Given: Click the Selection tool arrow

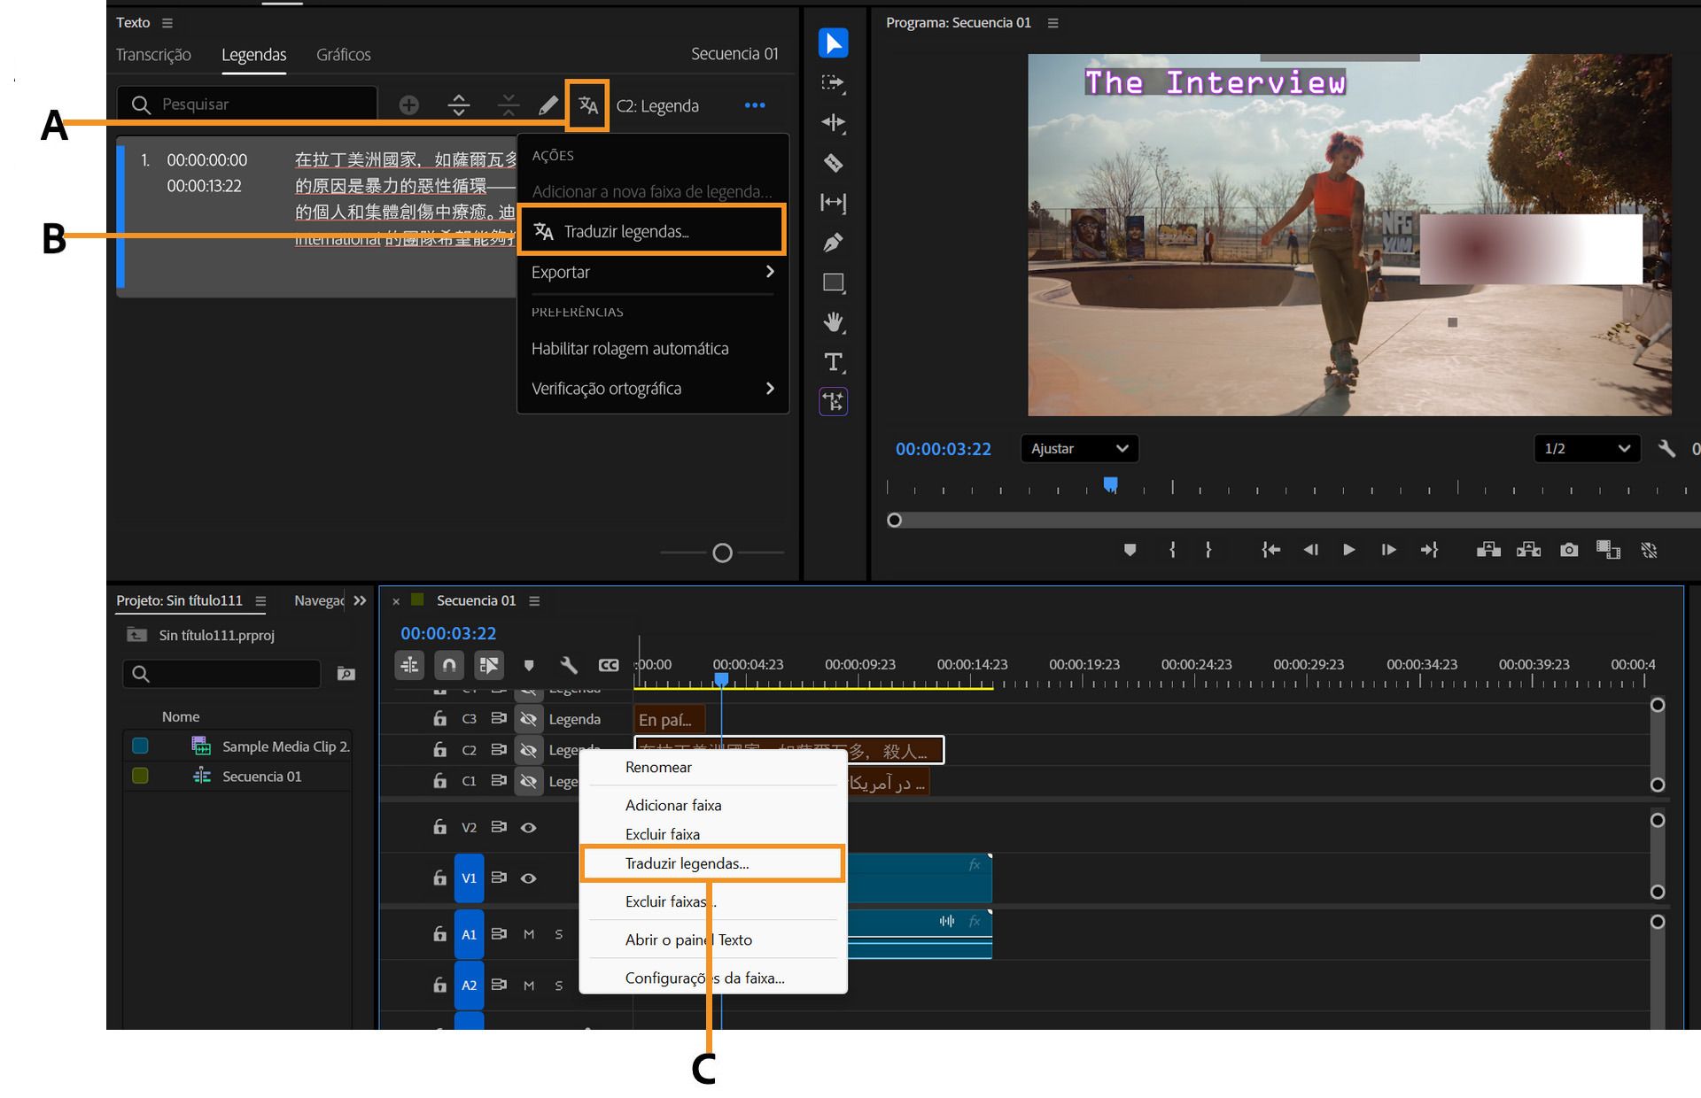Looking at the screenshot, I should click(x=833, y=42).
